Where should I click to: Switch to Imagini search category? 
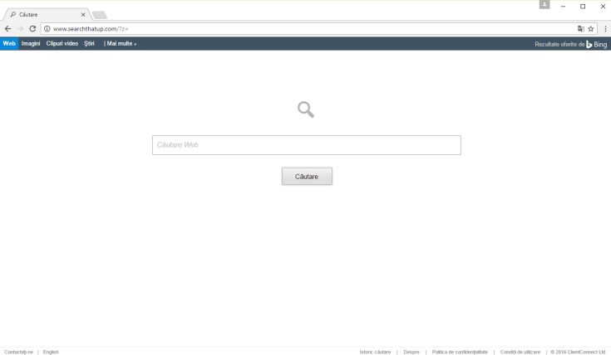coord(31,44)
